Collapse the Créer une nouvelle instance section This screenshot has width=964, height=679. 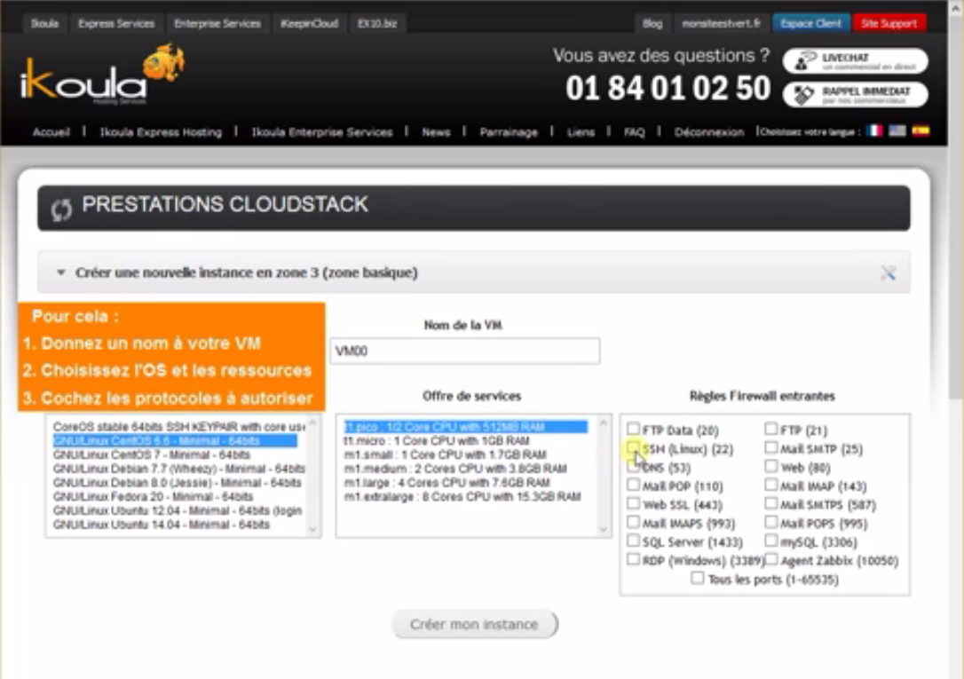click(61, 272)
